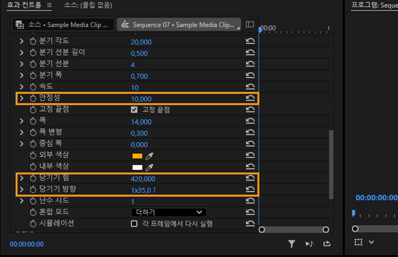Expand the 당기기 방향 property
This screenshot has height=257, width=398.
click(x=21, y=190)
